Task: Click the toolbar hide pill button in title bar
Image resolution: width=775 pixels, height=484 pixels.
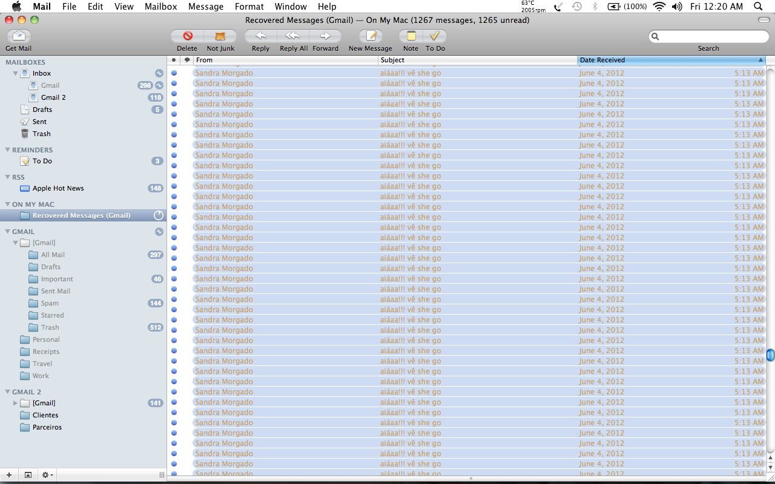Action: 763,20
